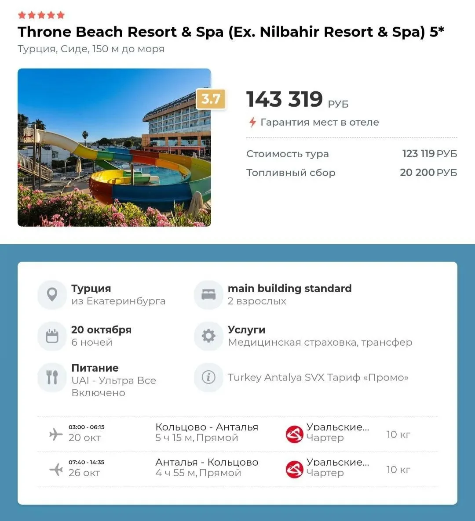The height and width of the screenshot is (521, 475).
Task: Click the 10 кг baggage allowance on return flight
Action: click(x=398, y=470)
